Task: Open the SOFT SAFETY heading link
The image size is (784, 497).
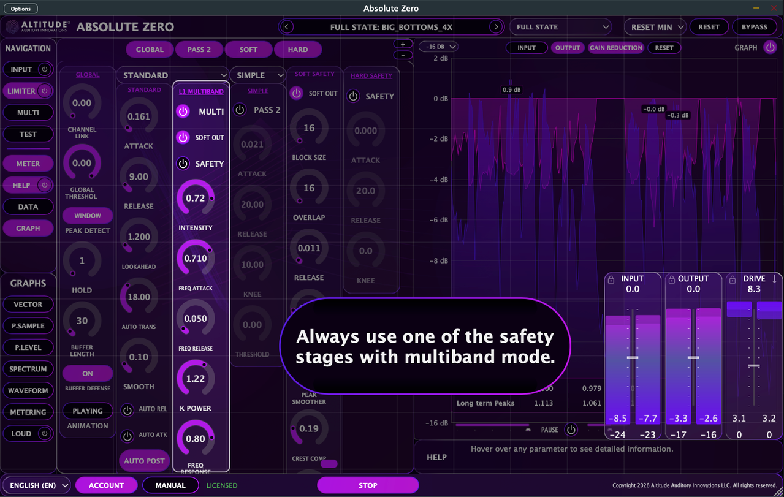Action: click(x=314, y=74)
